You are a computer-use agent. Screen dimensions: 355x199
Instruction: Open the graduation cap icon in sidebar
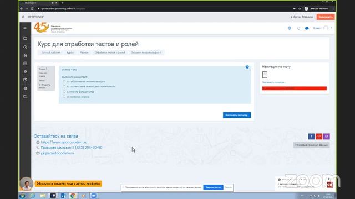[25, 71]
